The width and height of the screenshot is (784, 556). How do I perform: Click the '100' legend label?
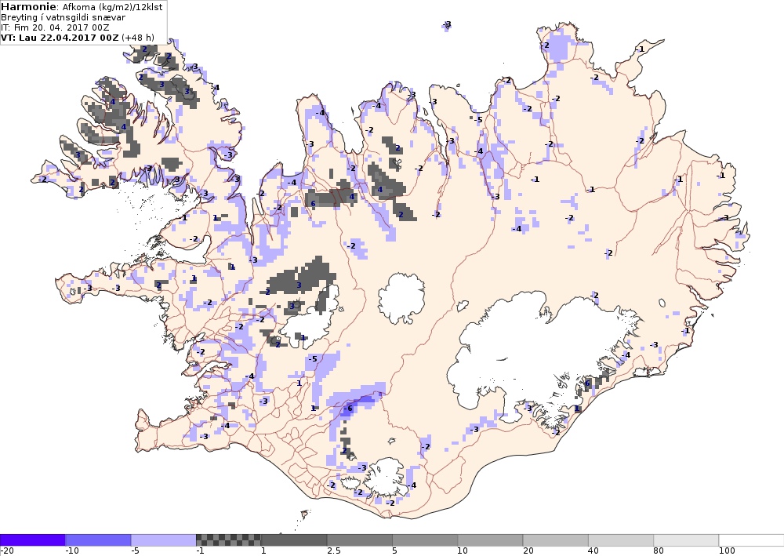click(727, 551)
